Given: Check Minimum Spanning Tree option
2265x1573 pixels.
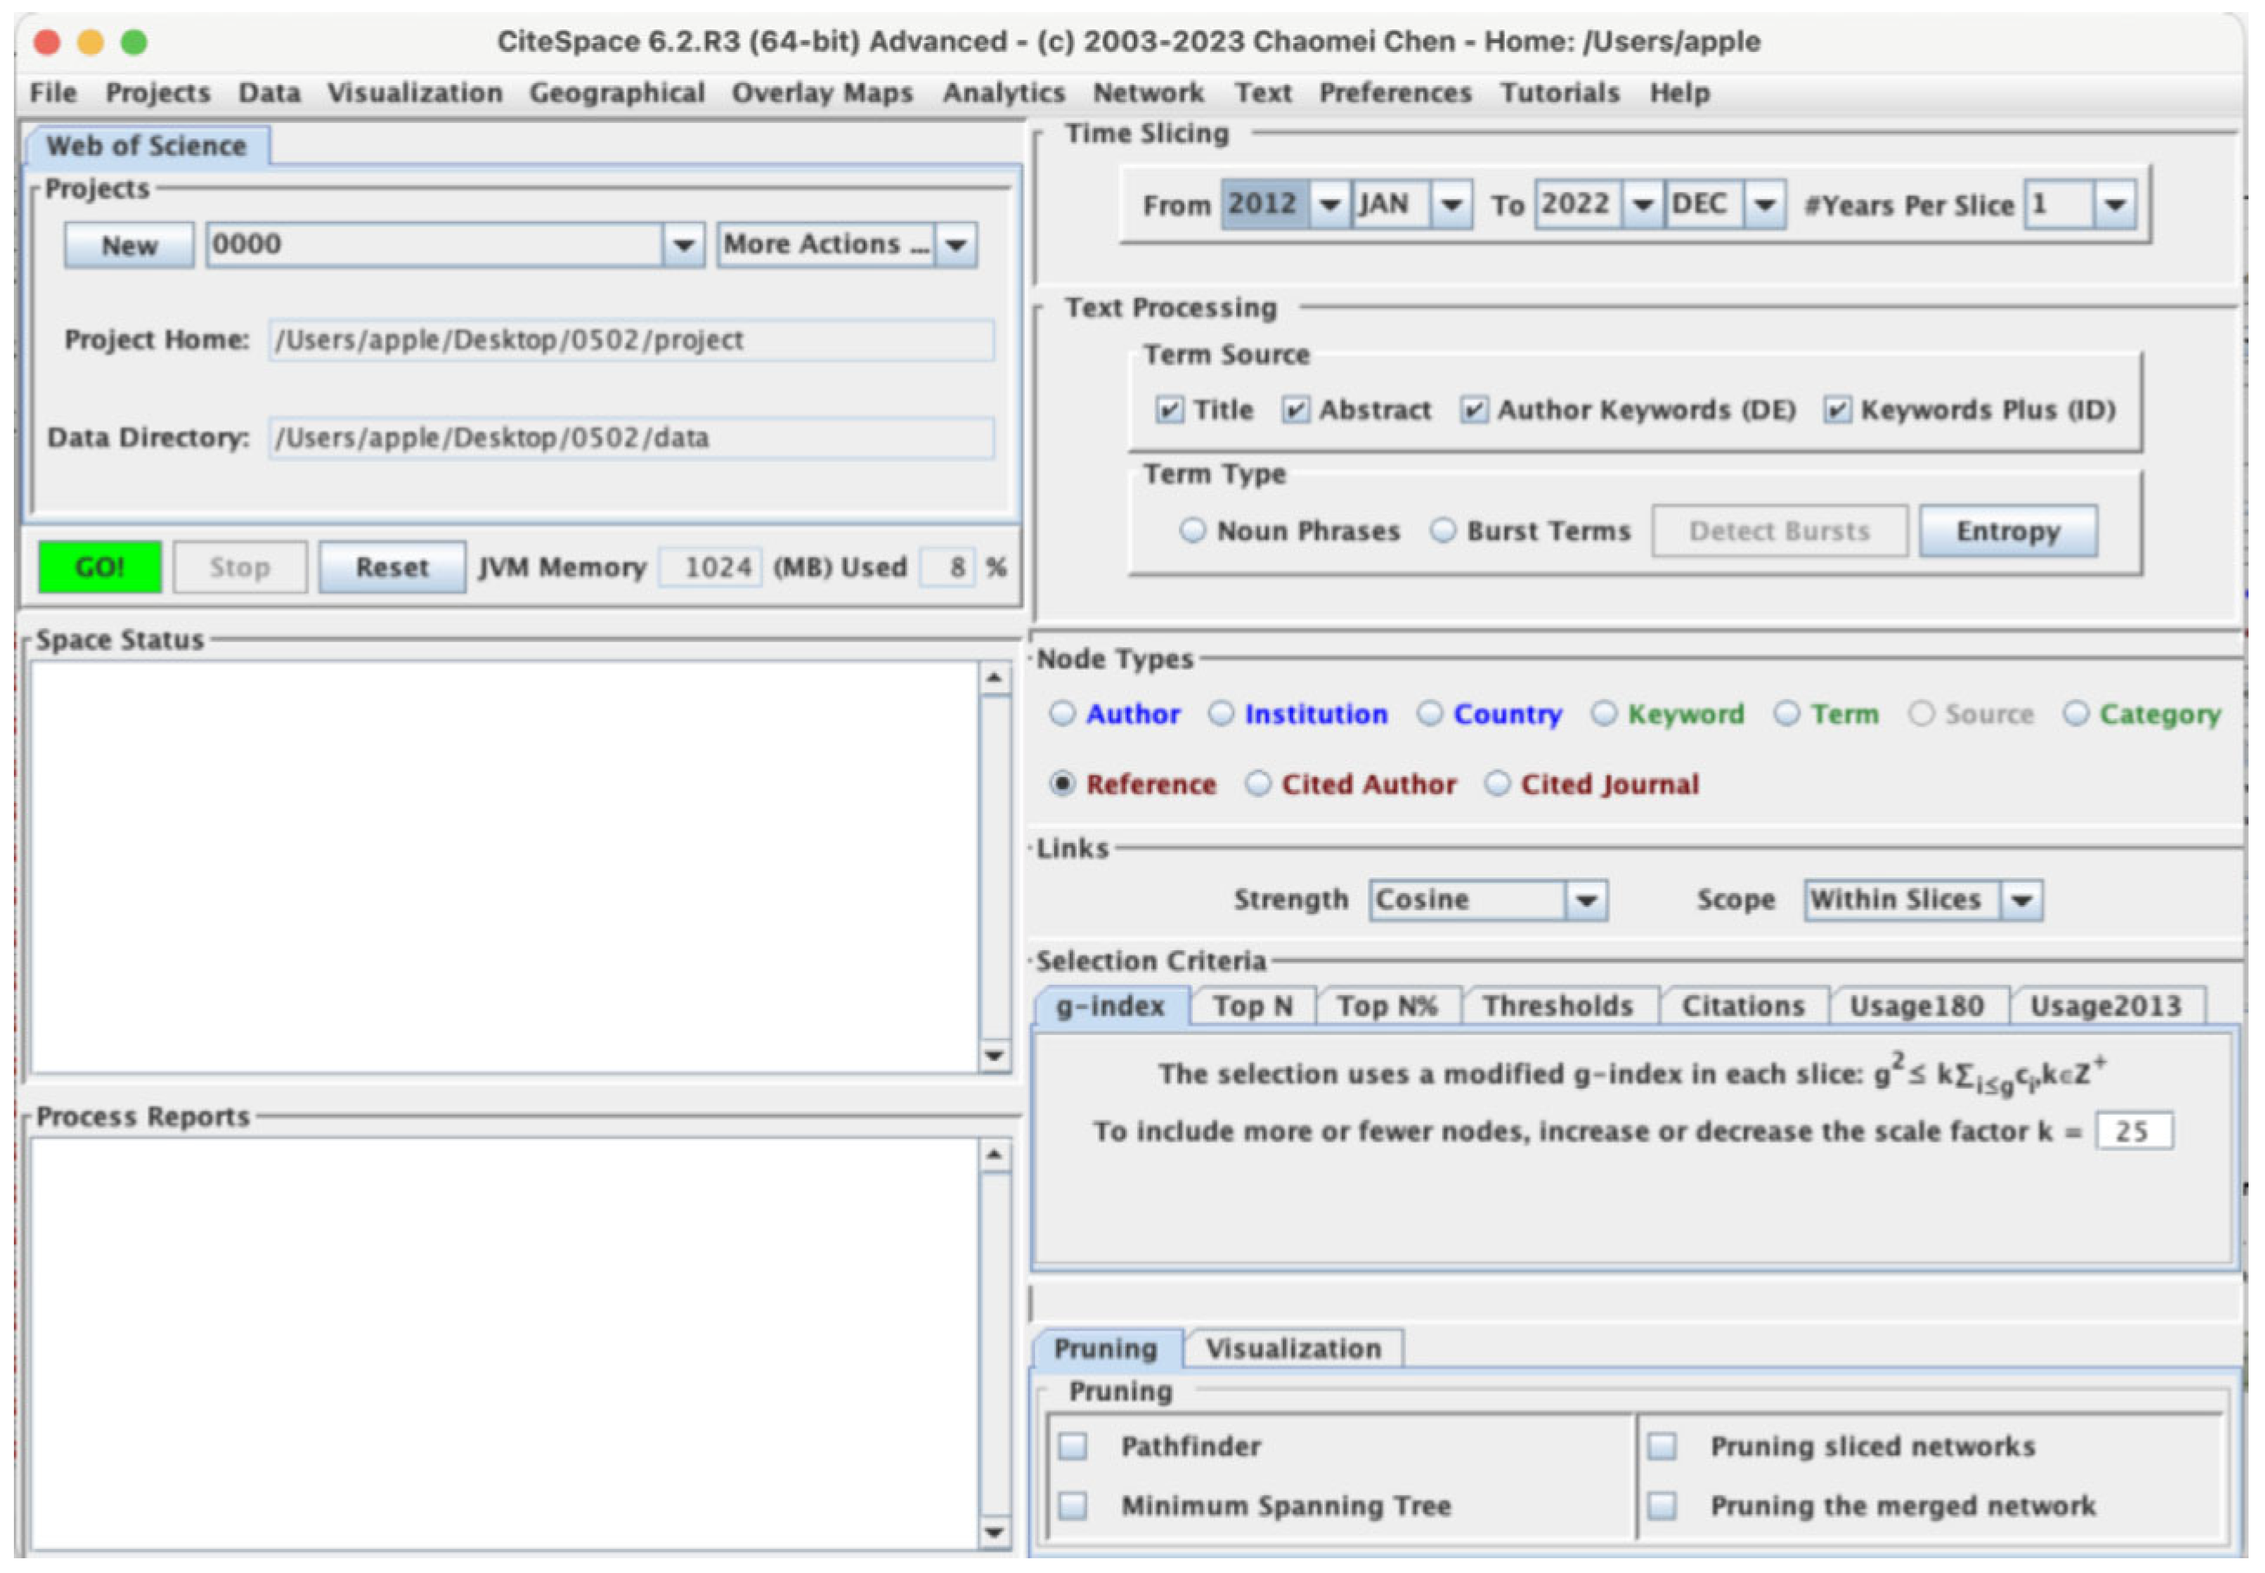Looking at the screenshot, I should (x=1072, y=1506).
